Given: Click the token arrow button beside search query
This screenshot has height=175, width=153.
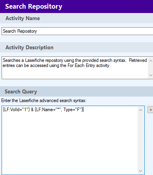Looking at the screenshot, I should click(x=150, y=110).
